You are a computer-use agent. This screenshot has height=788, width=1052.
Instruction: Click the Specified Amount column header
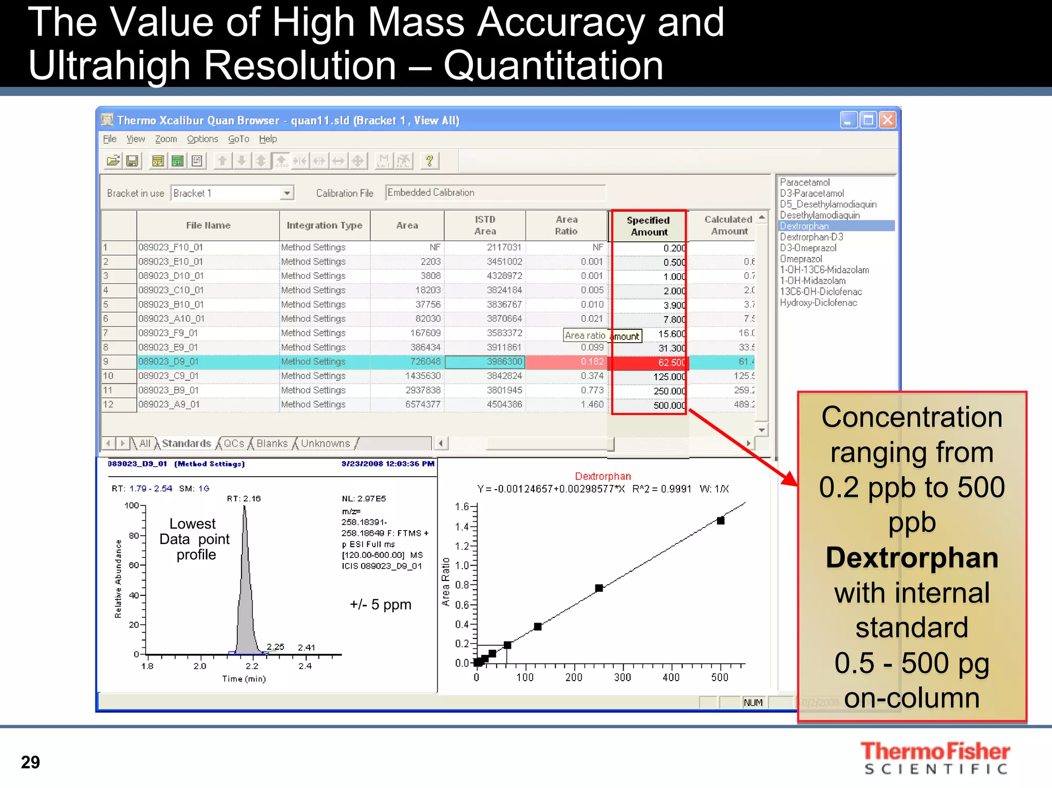[649, 226]
